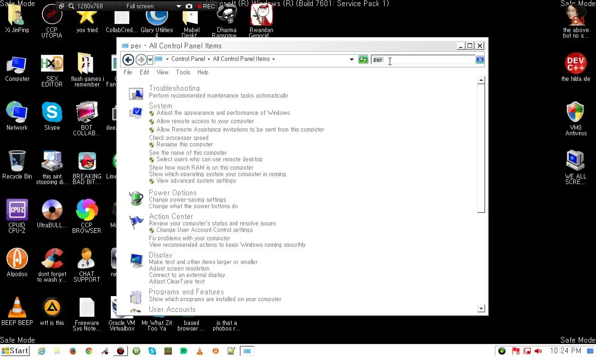Click the Forward arrow button
The image size is (596, 357).
point(141,59)
